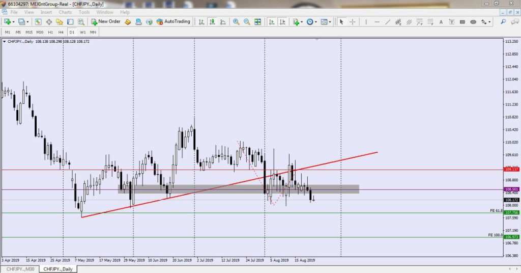This screenshot has width=521, height=273.
Task: Open the chat bubbles icon
Action: 515,22
